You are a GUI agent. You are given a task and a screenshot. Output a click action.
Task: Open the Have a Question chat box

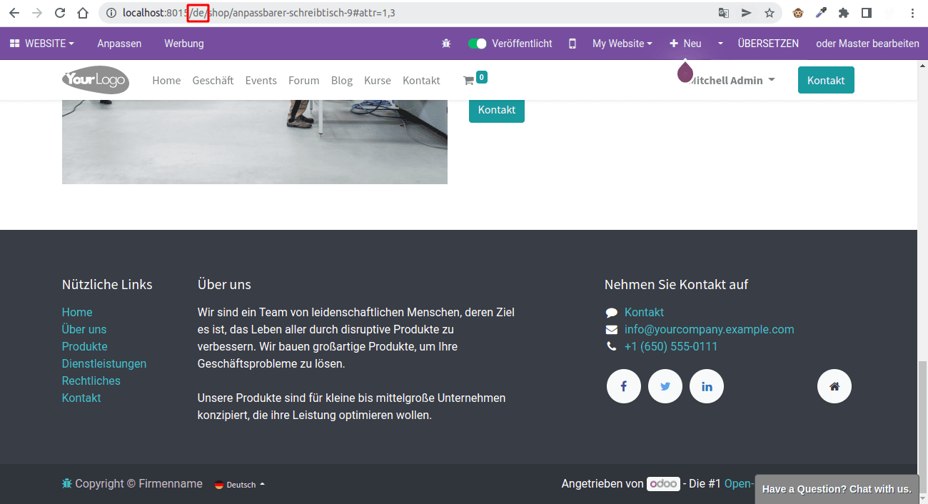[x=837, y=489]
